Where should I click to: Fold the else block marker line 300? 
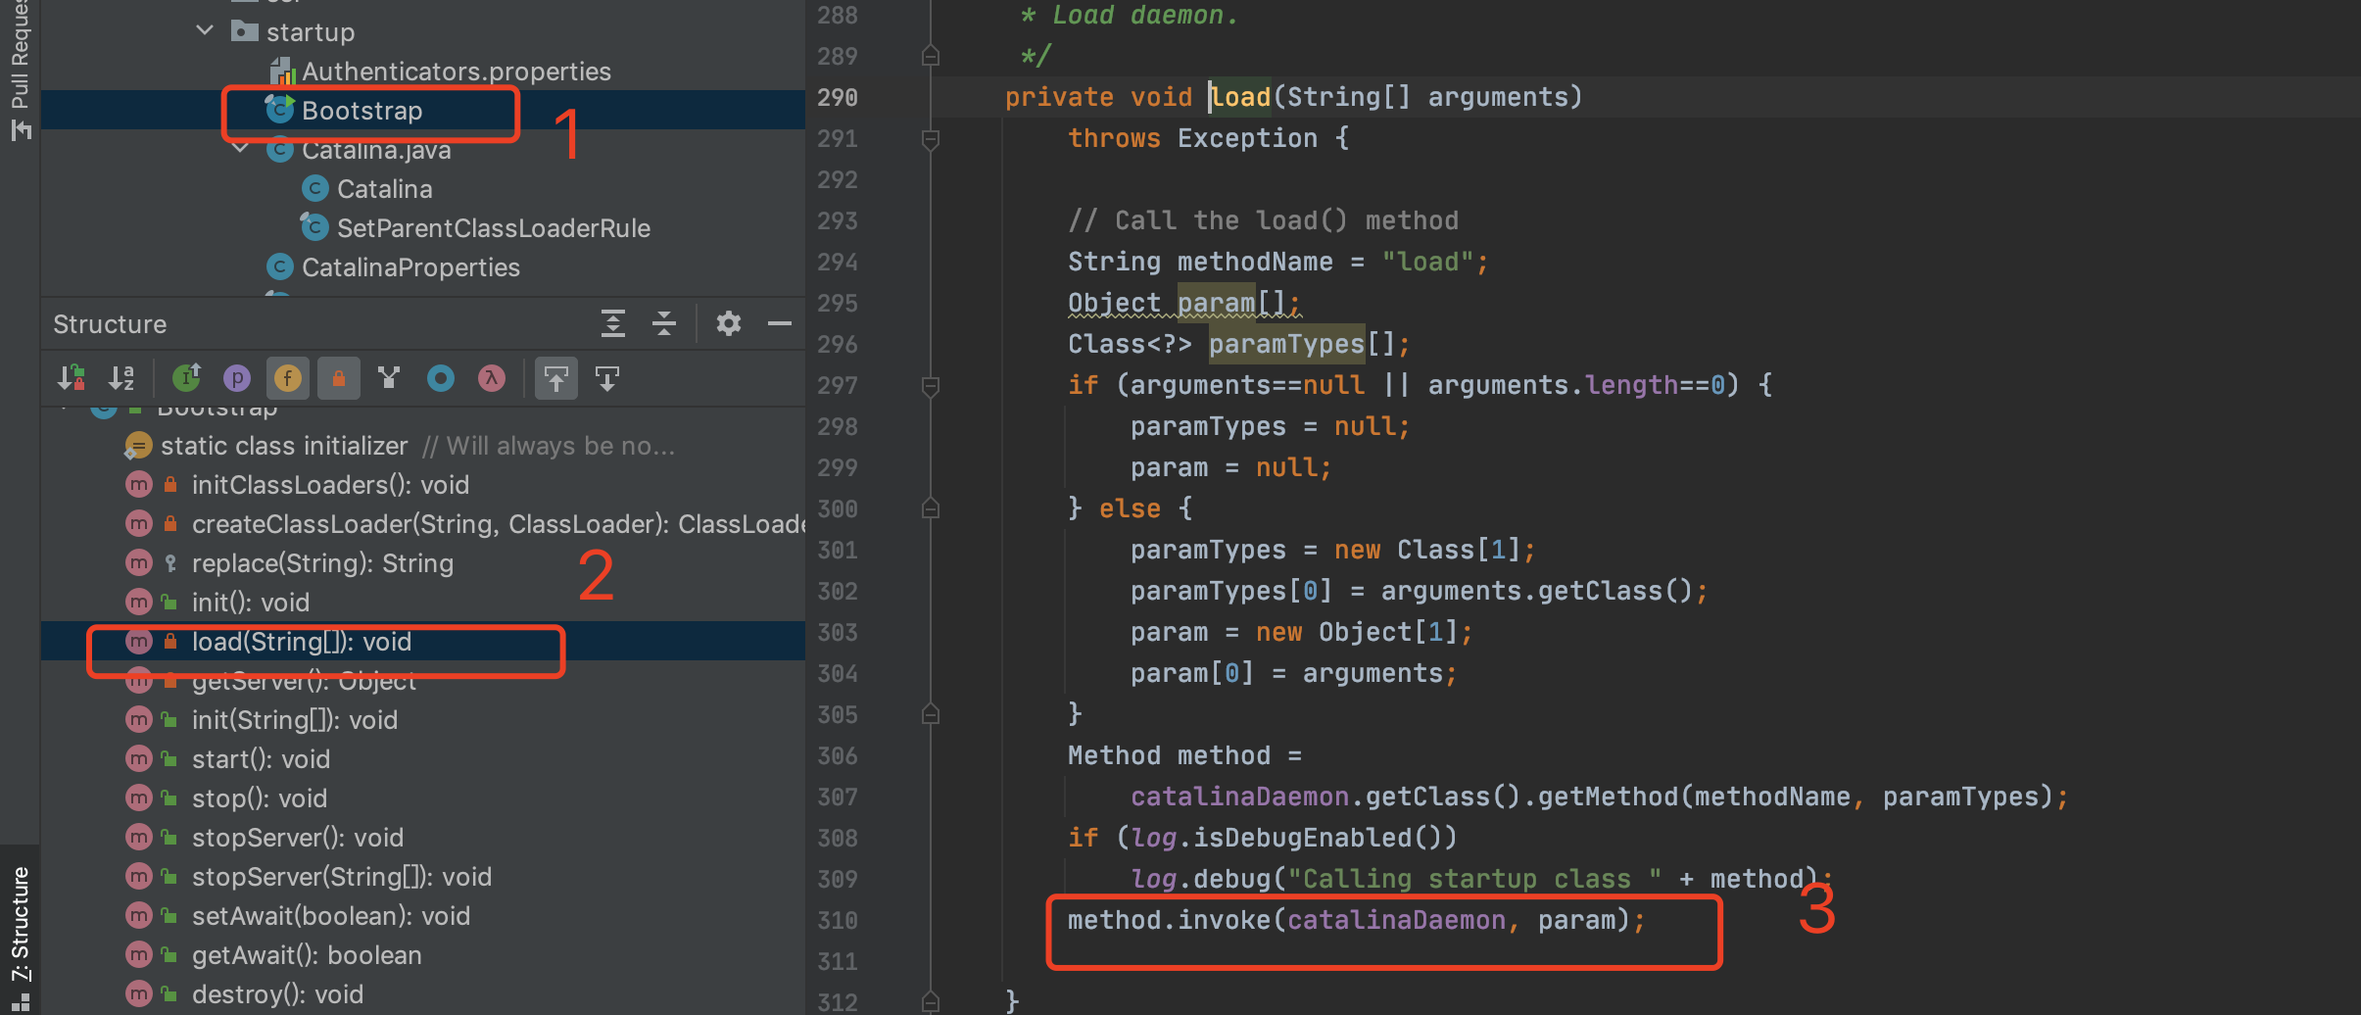click(x=931, y=508)
